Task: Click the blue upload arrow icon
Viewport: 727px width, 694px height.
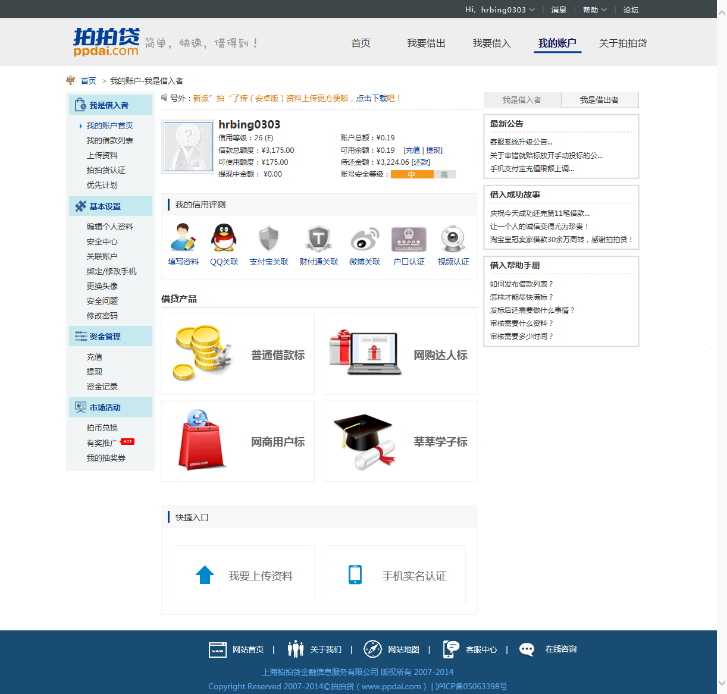Action: 205,574
